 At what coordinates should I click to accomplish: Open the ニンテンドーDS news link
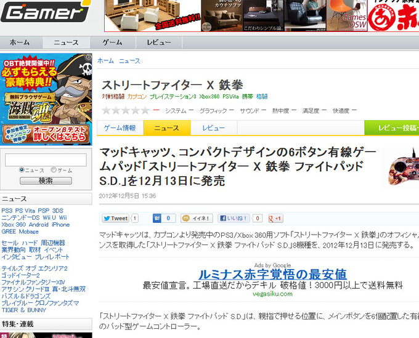[20, 217]
